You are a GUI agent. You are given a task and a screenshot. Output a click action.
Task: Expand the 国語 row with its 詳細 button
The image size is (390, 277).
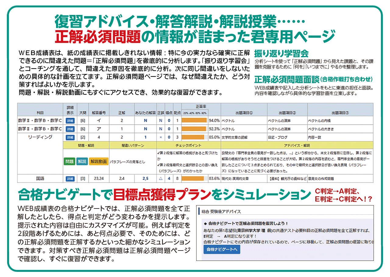[x=70, y=178]
